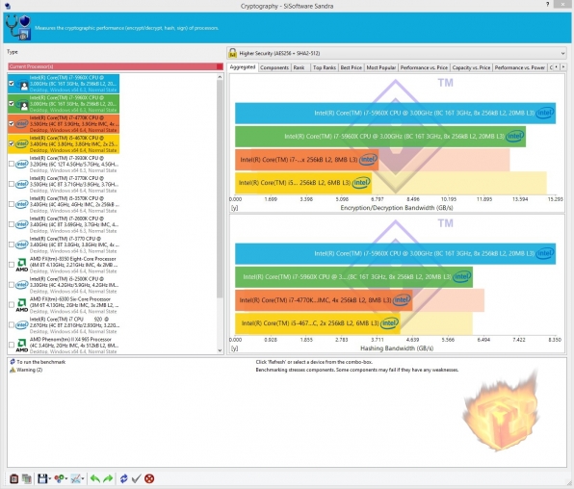Open the chart icon dropdown arrow
Screen dimensions: 574x489
(x=83, y=478)
